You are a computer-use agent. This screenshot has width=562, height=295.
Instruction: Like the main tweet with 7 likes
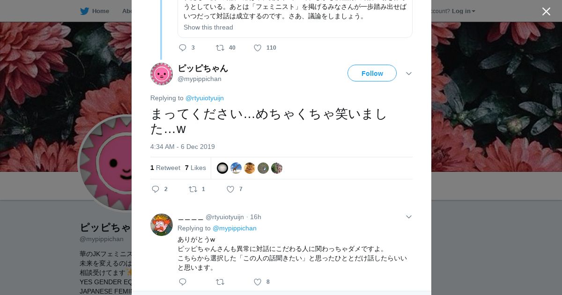230,189
